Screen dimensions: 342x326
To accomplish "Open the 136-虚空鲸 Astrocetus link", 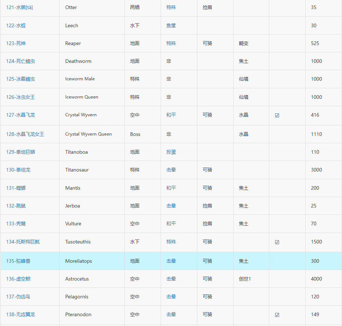I will point(18,279).
